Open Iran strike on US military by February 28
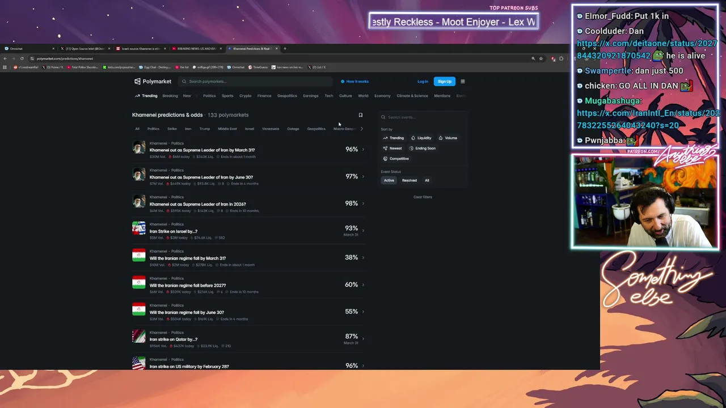Viewport: 726px width, 408px height. pos(189,367)
